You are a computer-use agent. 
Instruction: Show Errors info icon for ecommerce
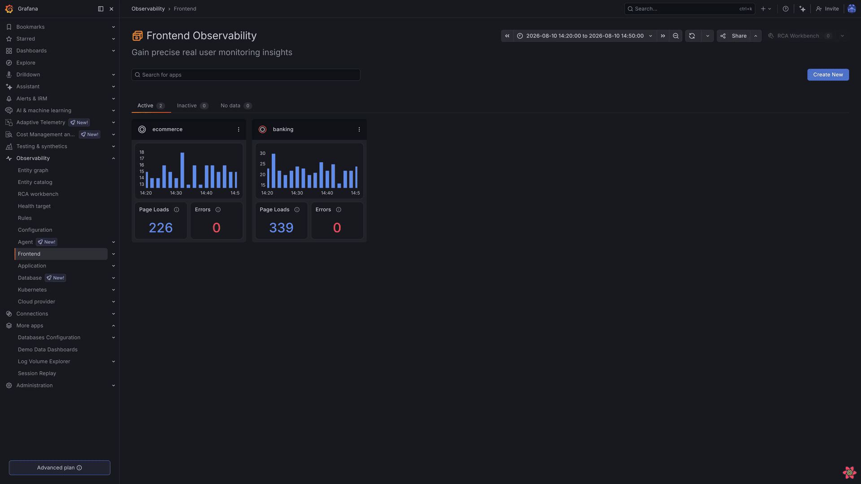point(218,210)
